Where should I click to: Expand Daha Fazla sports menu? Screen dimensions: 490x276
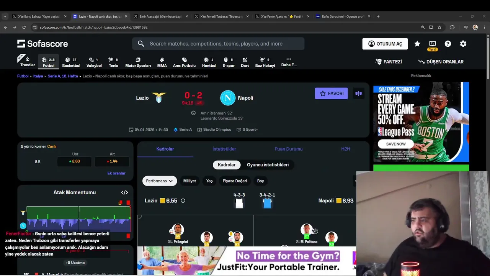coord(289,62)
